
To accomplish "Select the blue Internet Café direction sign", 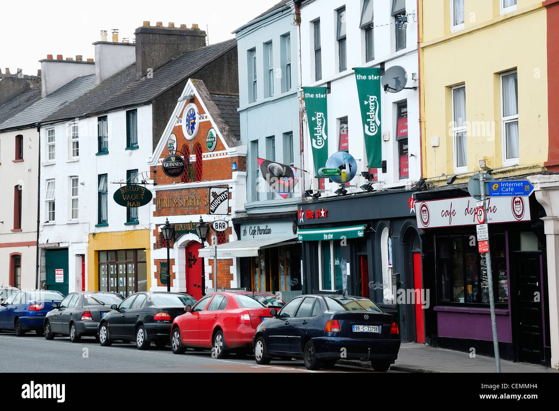I will pos(511,188).
